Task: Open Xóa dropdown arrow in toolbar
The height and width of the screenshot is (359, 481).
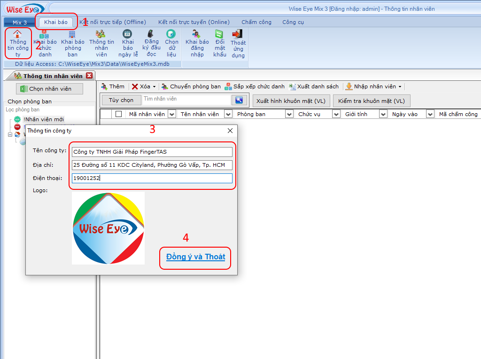Action: tap(154, 87)
